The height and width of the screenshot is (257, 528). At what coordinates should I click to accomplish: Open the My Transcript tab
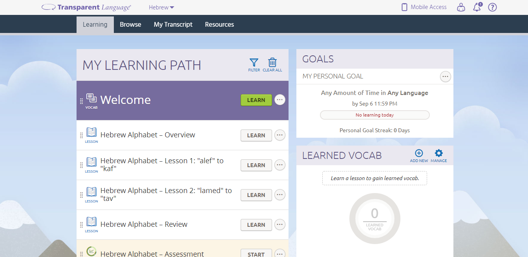point(173,24)
